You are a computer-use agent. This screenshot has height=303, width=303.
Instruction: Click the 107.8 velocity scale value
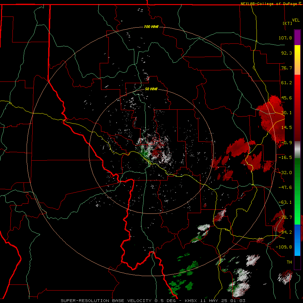[285, 38]
